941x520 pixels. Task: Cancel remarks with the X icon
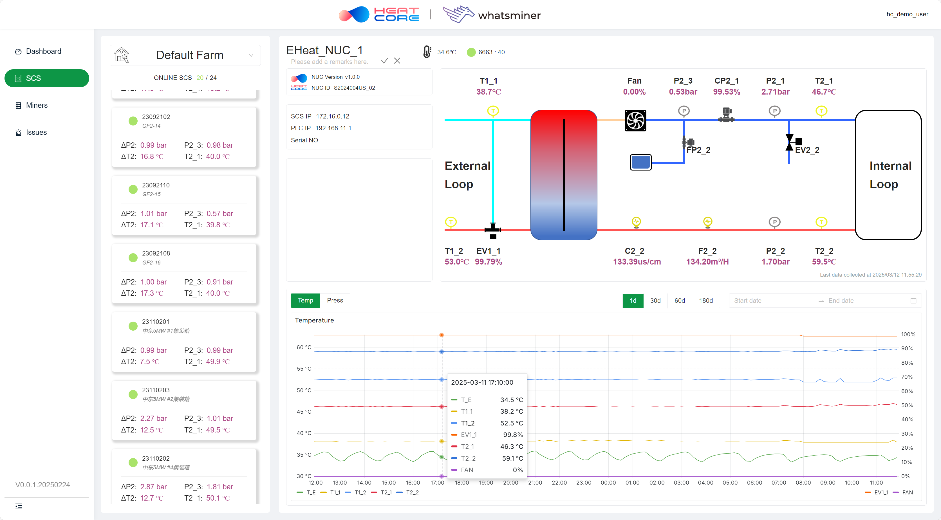point(397,60)
